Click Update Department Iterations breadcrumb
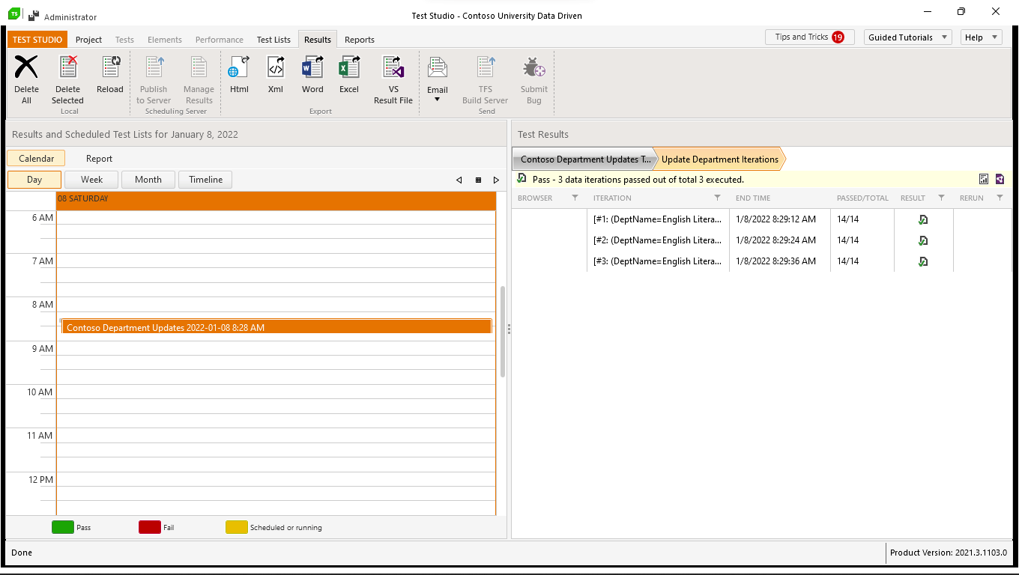Viewport: 1019px width, 575px height. tap(720, 159)
